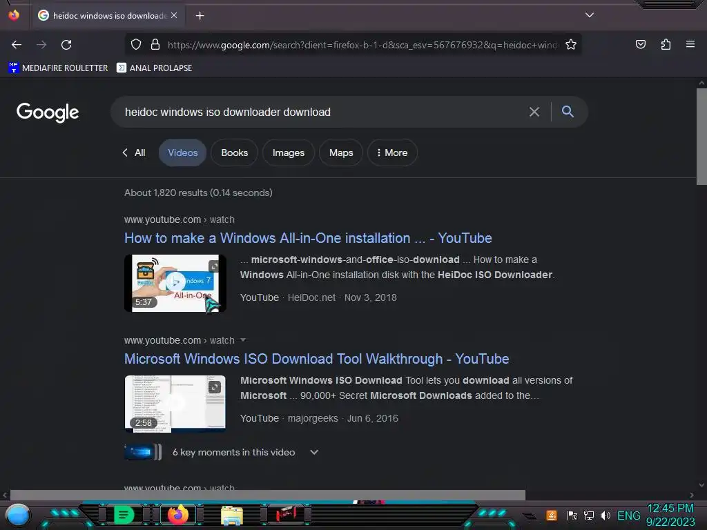List all tabs dropdown arrow

tap(590, 15)
